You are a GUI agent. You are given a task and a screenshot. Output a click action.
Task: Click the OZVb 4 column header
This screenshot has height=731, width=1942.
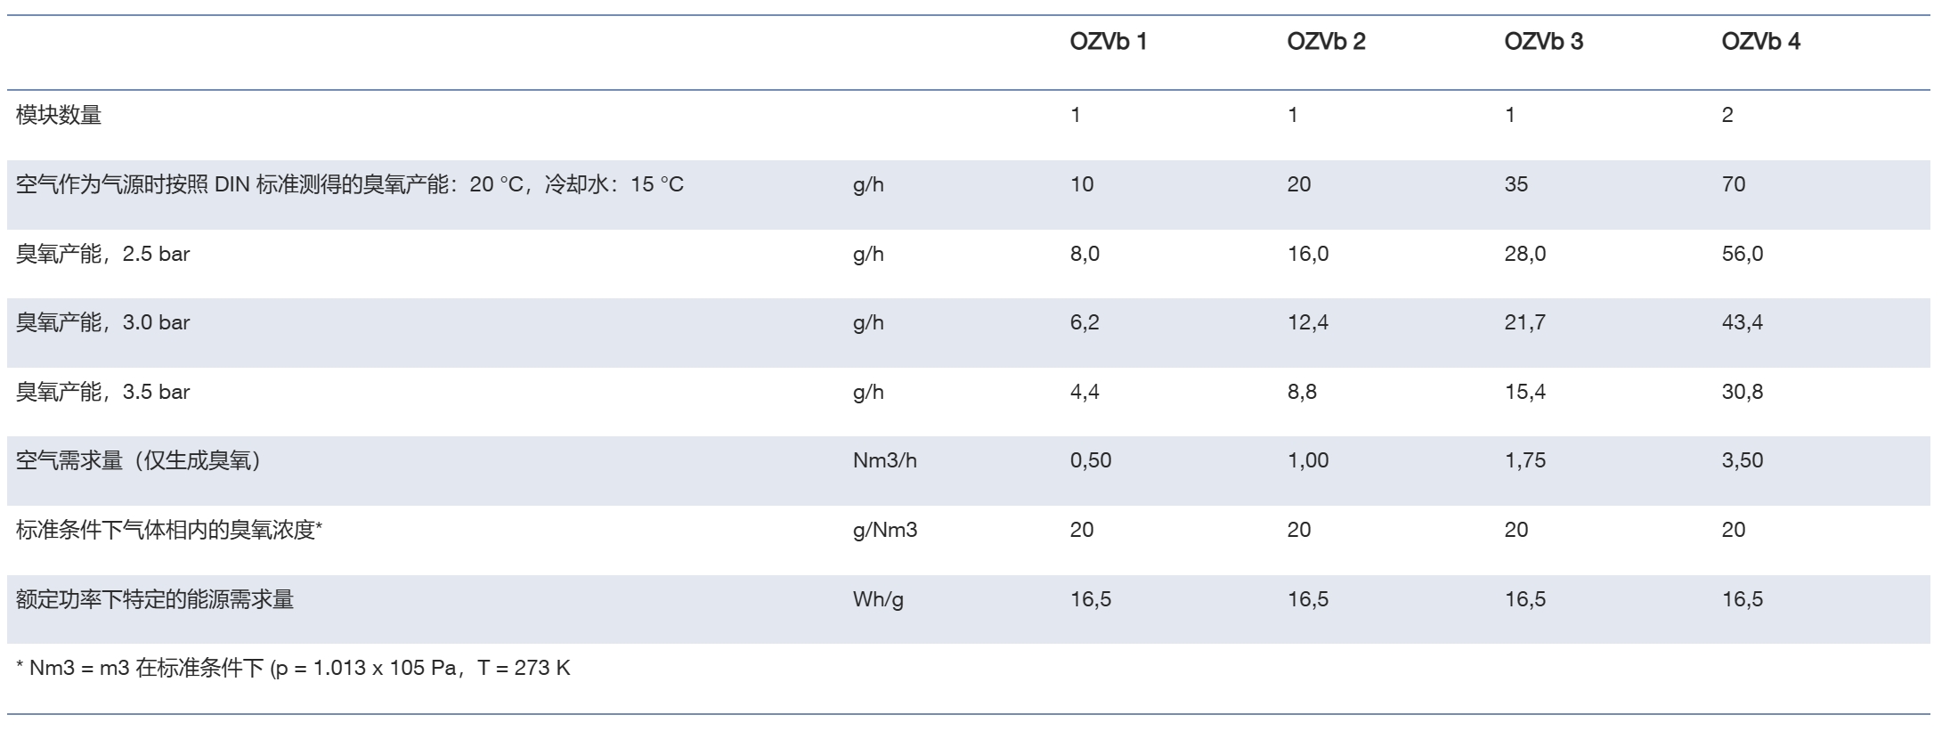1760,42
